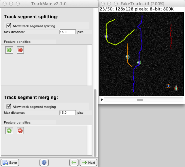Select the orange-circled blue spot
This screenshot has height=167, width=185.
(x=168, y=86)
